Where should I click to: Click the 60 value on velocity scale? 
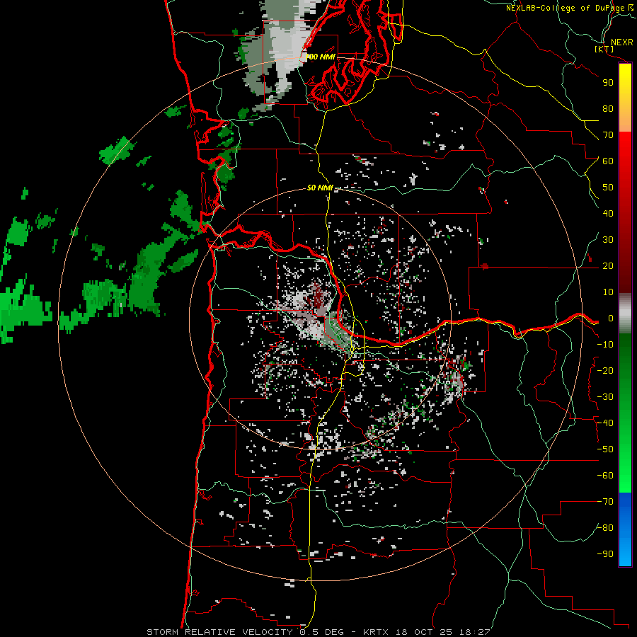pyautogui.click(x=608, y=161)
